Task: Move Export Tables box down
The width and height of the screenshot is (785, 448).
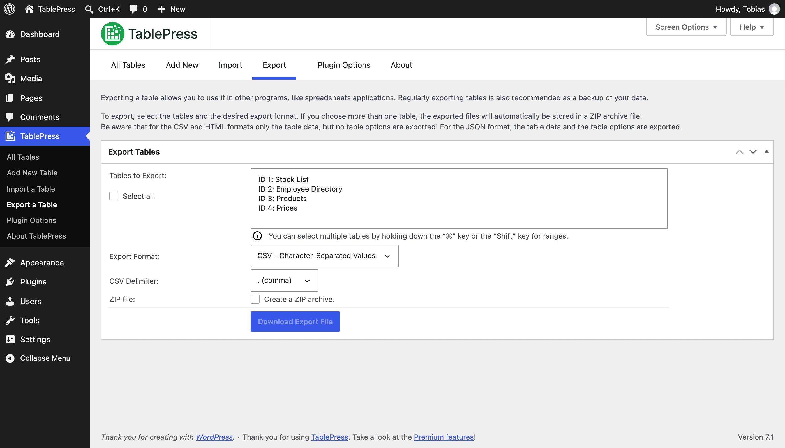Action: 753,152
